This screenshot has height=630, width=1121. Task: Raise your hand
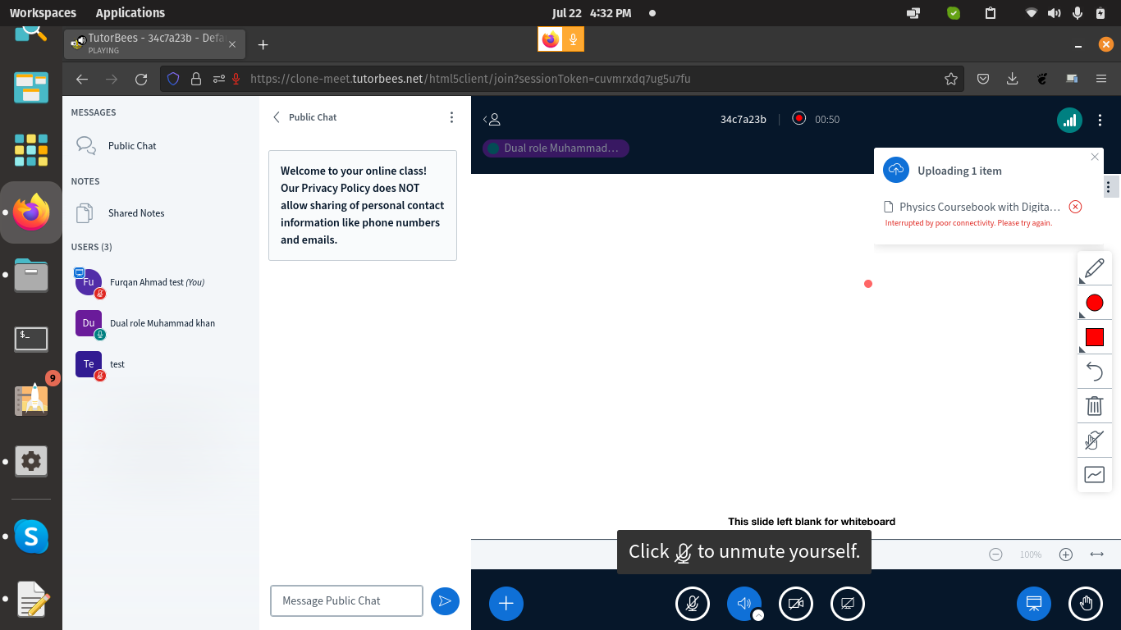tap(1085, 603)
